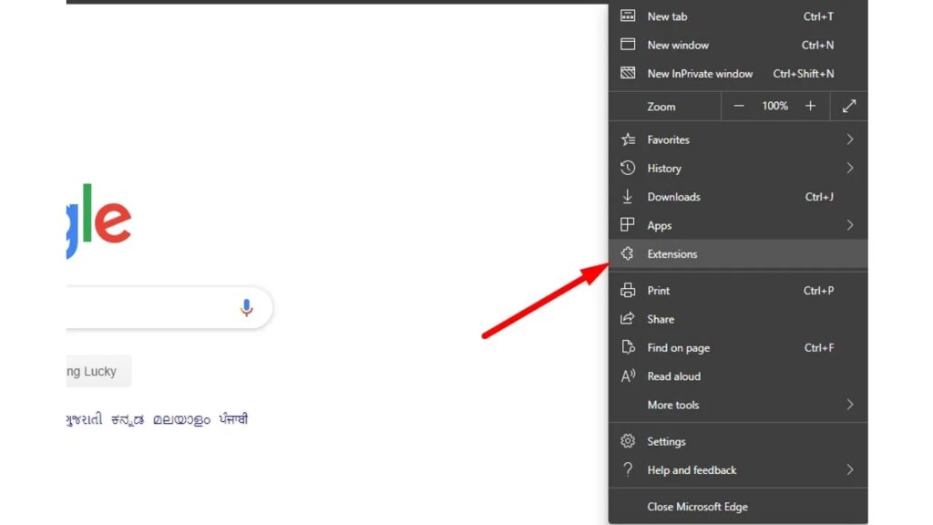The image size is (933, 525).
Task: Click the voice search microphone icon
Action: pos(246,308)
